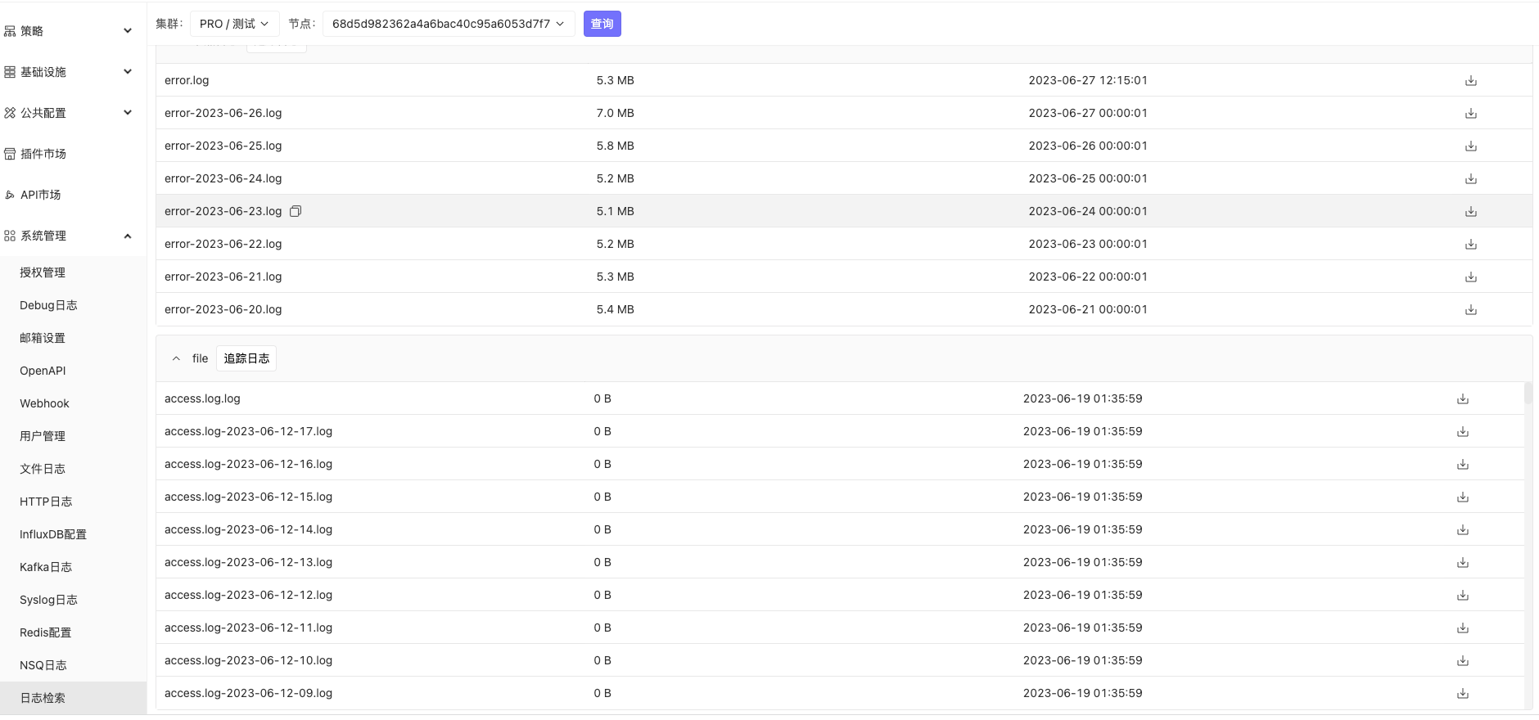
Task: Click the 基础设施 sidebar icon
Action: (10, 72)
